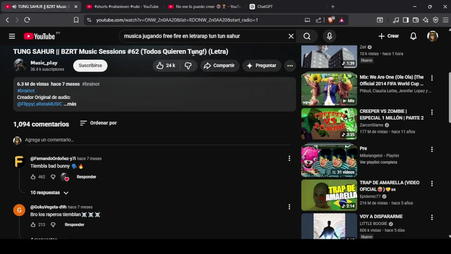Image resolution: width=451 pixels, height=254 pixels.
Task: Dislike the Tiembla bad bunny comment
Action: point(53,177)
